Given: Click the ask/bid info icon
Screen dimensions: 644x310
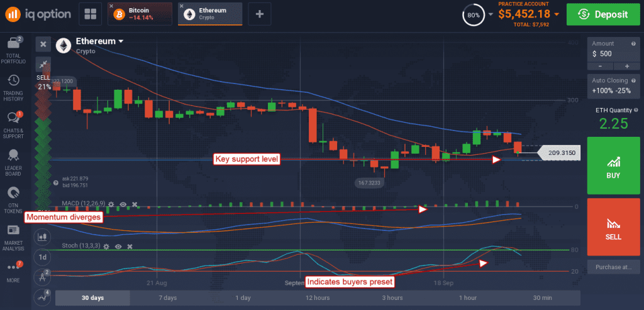Looking at the screenshot, I should [56, 182].
